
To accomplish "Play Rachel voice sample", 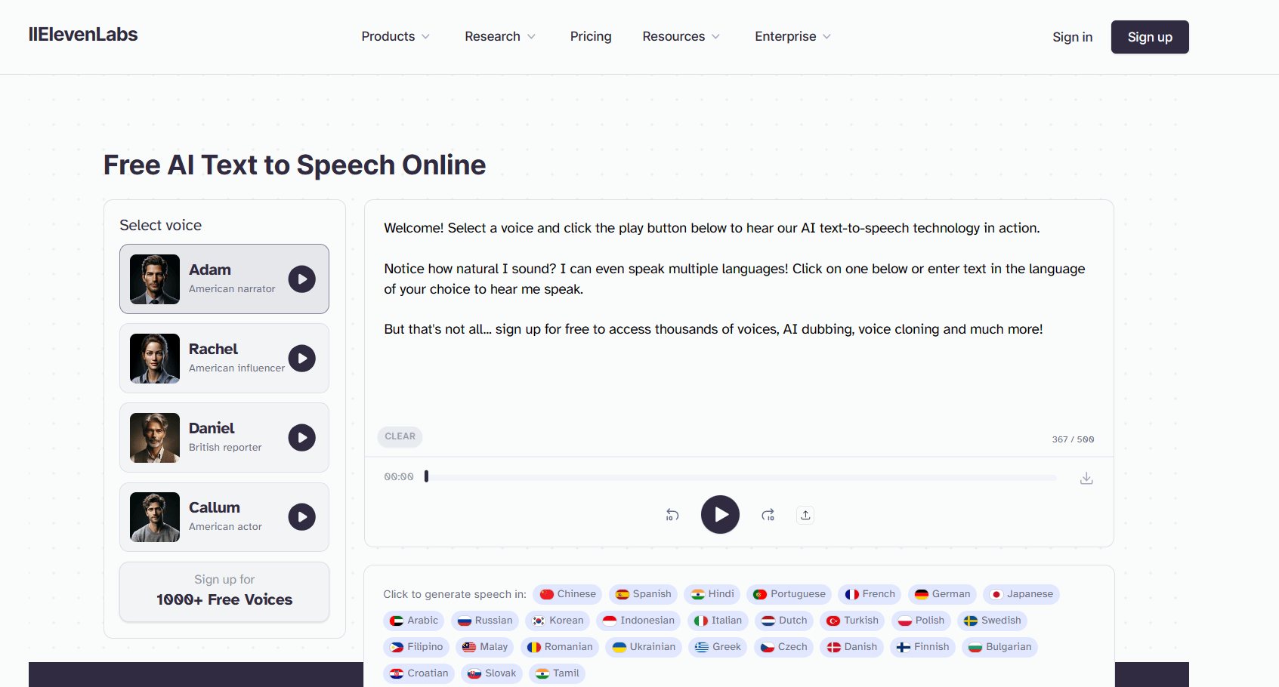I will 301,359.
